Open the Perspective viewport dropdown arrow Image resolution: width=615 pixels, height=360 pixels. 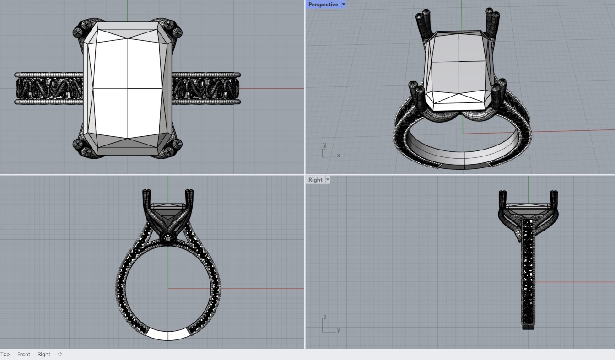[x=344, y=5]
